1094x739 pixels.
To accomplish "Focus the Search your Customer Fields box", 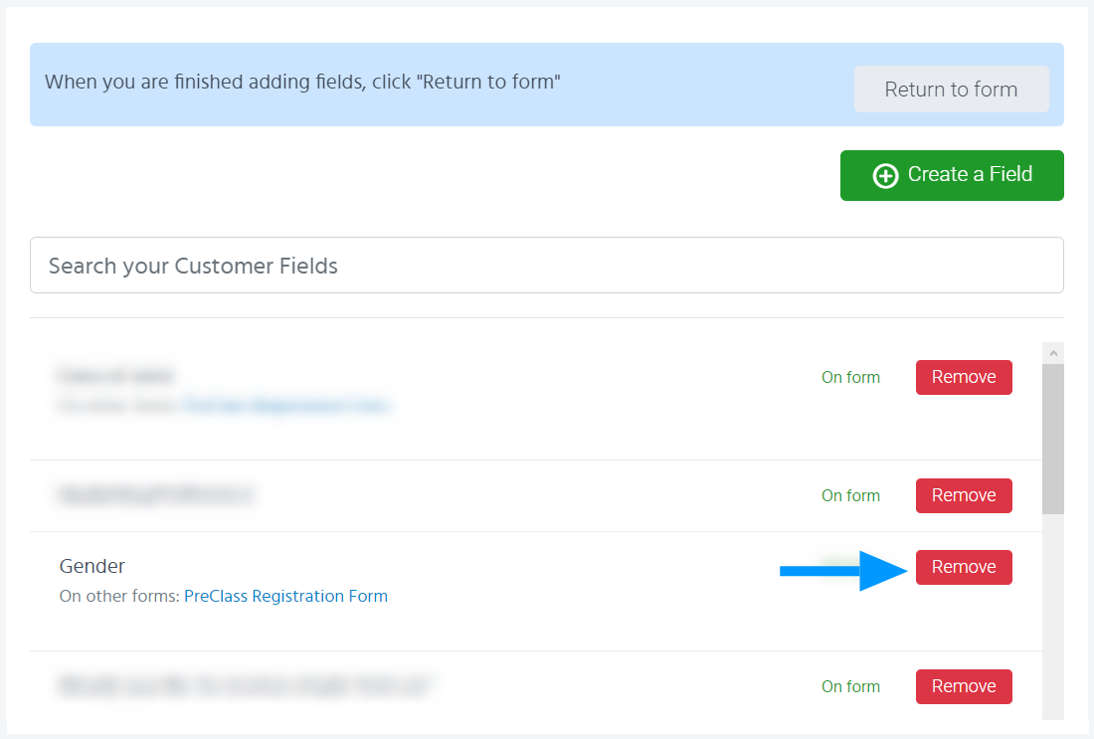I will coord(546,266).
